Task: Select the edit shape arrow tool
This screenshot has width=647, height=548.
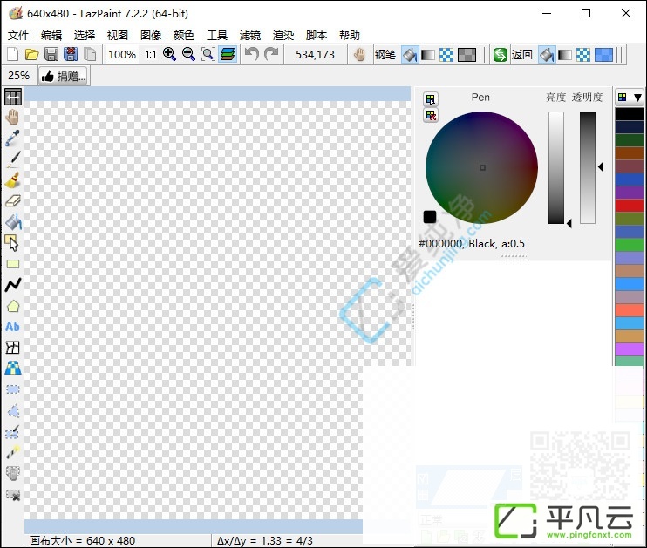Action: click(13, 243)
